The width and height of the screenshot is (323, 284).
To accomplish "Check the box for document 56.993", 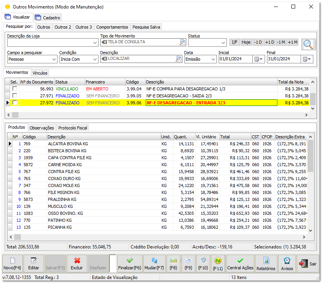I will [x=15, y=89].
